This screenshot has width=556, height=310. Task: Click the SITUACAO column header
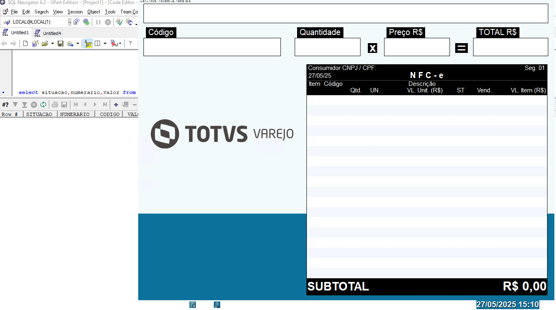coord(40,114)
